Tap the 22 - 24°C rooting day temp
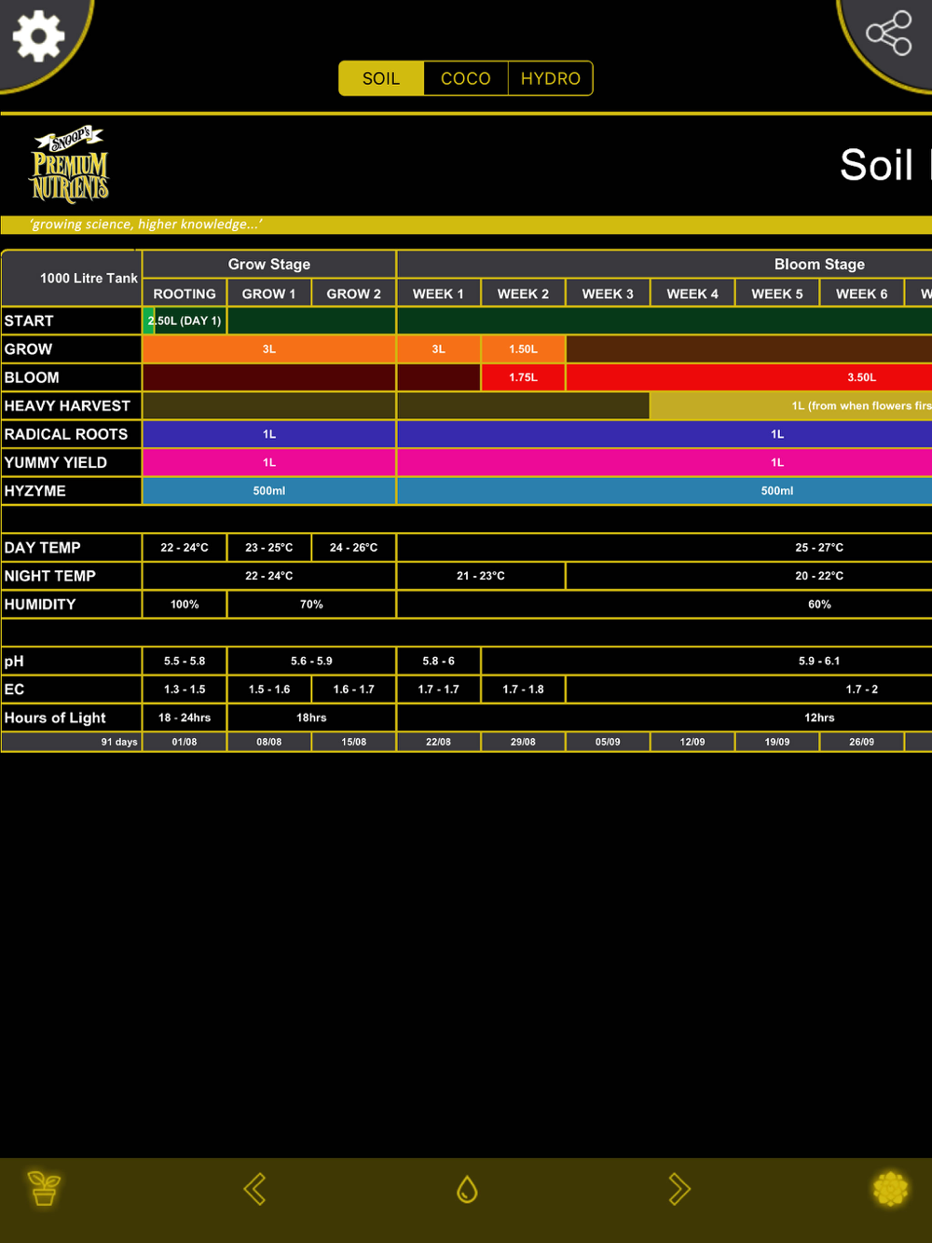The image size is (932, 1243). point(185,548)
